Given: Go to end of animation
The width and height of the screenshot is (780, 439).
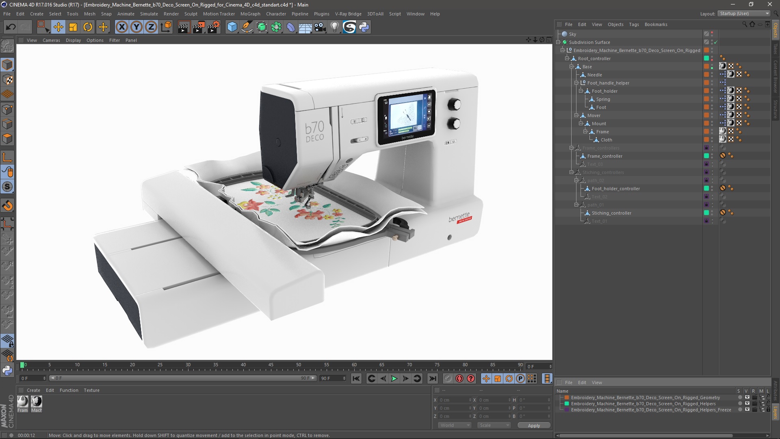Looking at the screenshot, I should (433, 378).
